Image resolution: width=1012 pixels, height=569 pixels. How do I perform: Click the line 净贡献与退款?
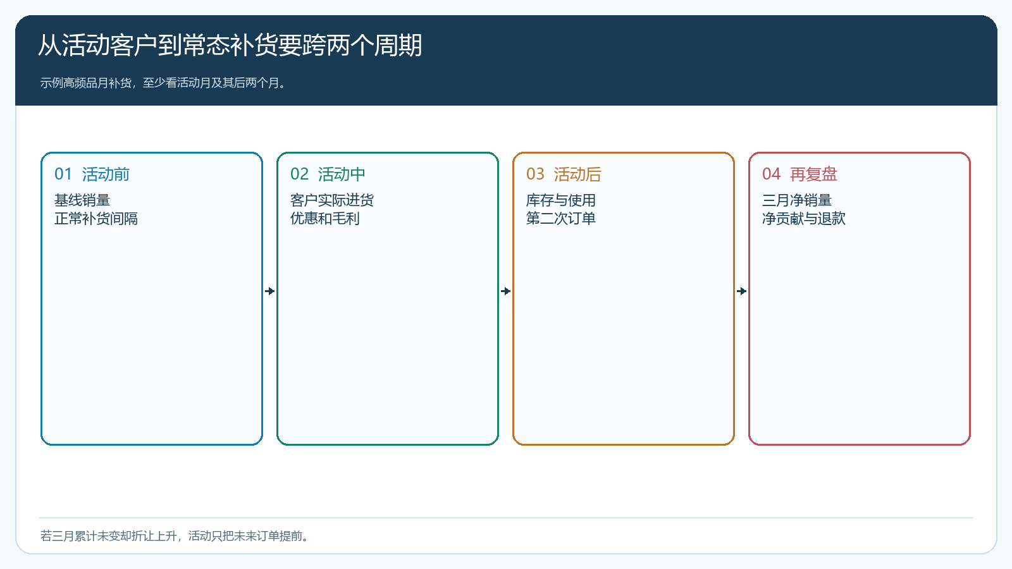click(x=804, y=219)
